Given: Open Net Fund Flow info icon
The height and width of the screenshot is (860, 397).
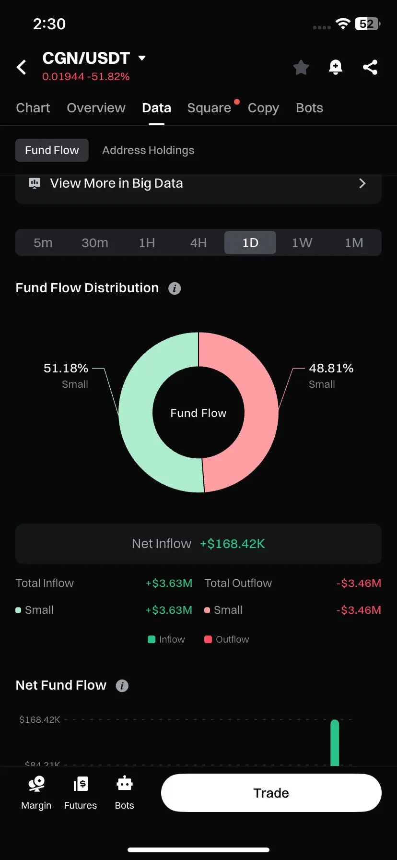Looking at the screenshot, I should click(122, 686).
